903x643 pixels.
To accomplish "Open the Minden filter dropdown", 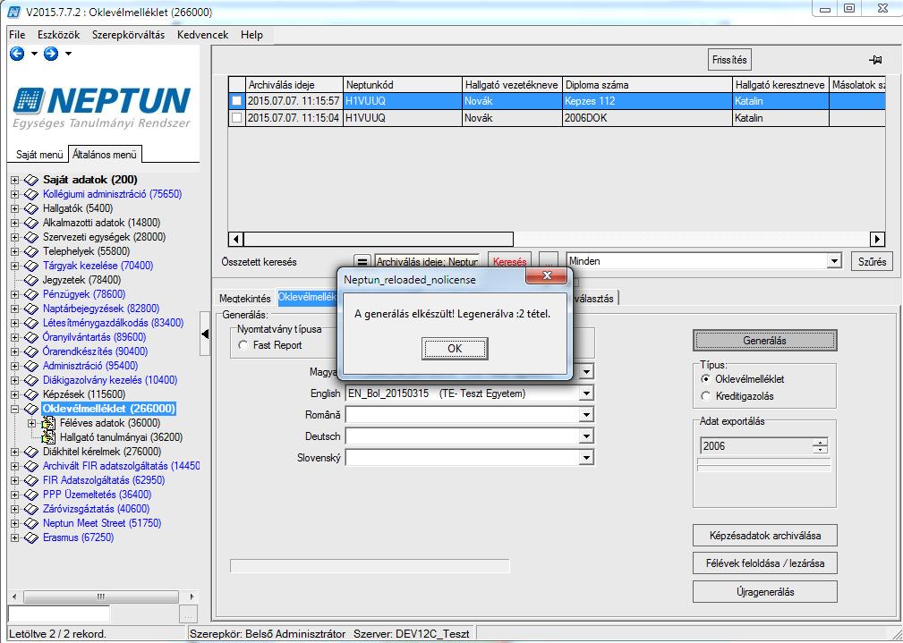I will tap(834, 261).
